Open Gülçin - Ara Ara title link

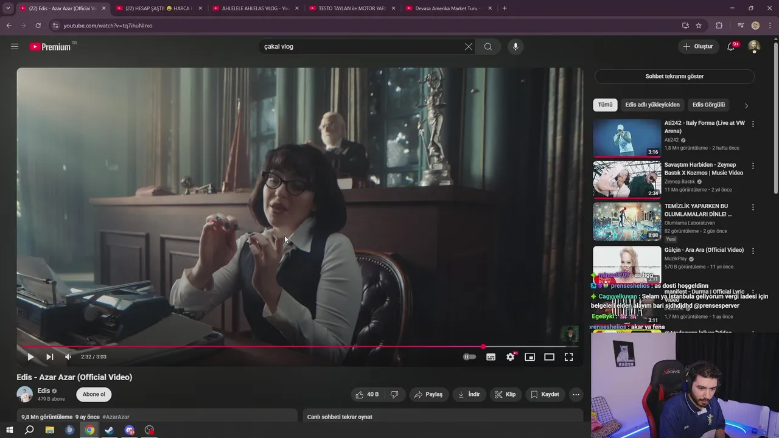[x=704, y=250]
